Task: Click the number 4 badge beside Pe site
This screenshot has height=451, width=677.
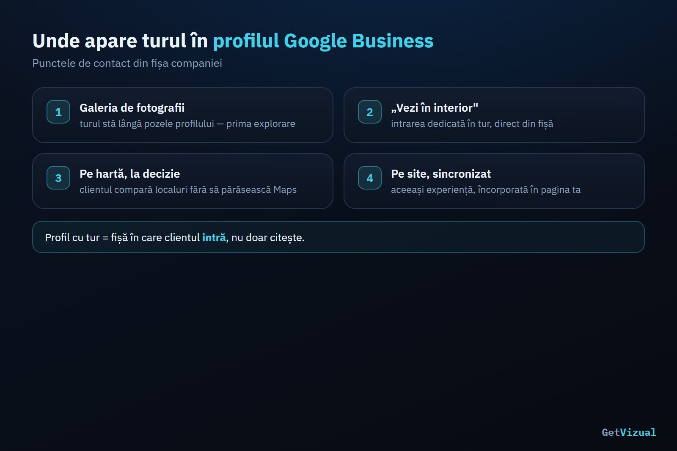Action: 370,178
